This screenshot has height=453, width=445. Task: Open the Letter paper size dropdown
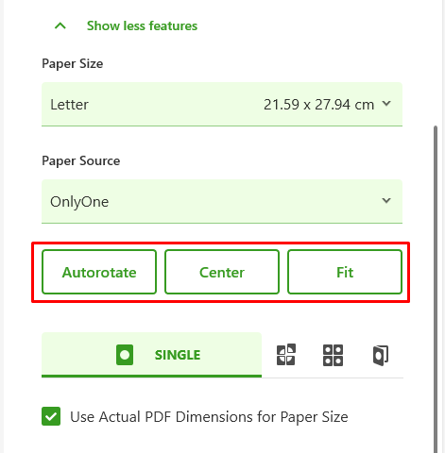pos(222,105)
